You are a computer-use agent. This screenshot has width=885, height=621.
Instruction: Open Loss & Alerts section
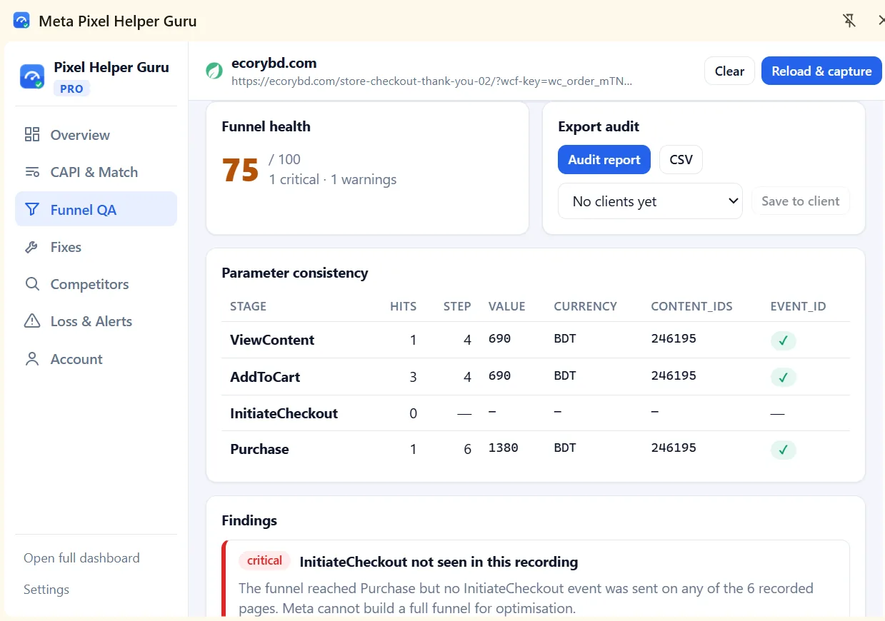click(96, 321)
